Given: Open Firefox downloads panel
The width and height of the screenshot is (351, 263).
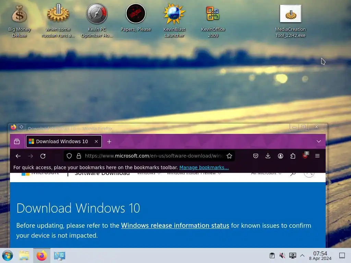Looking at the screenshot, I should tap(268, 156).
